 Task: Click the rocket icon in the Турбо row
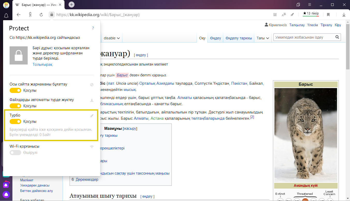click(x=92, y=116)
